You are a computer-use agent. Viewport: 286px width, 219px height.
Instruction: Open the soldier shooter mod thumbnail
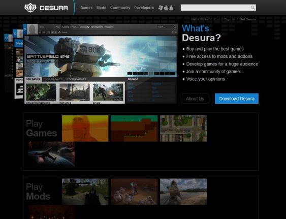coord(85,192)
